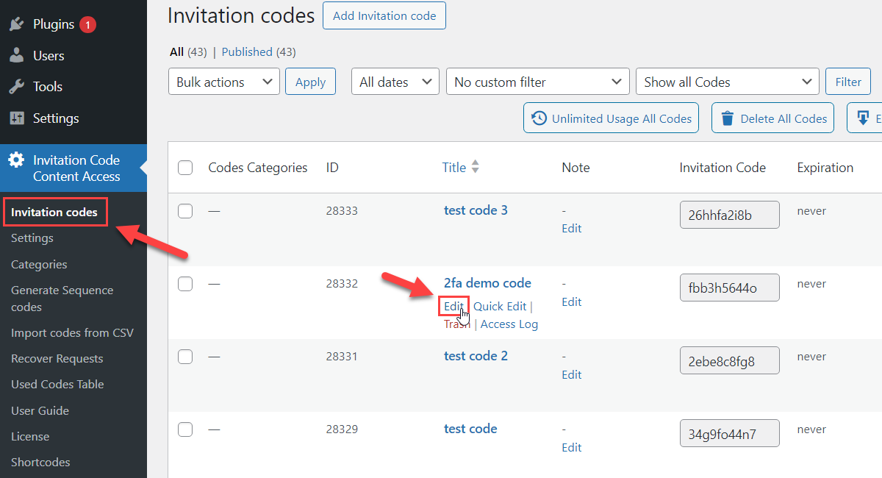882x478 pixels.
Task: Open the All dates dropdown
Action: pyautogui.click(x=395, y=82)
